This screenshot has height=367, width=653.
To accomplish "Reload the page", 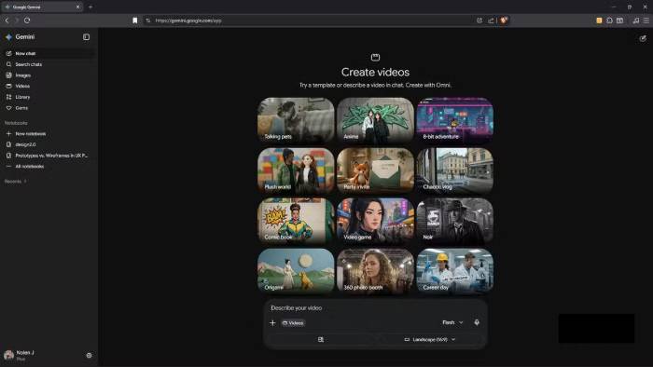I will pos(27,20).
